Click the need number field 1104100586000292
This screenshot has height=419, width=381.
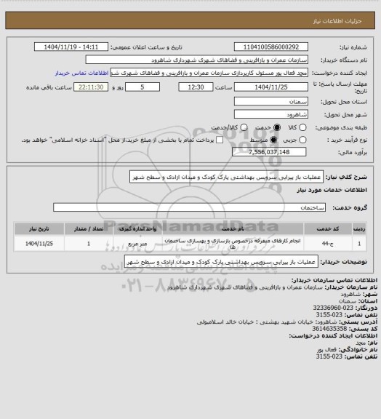coord(271,47)
